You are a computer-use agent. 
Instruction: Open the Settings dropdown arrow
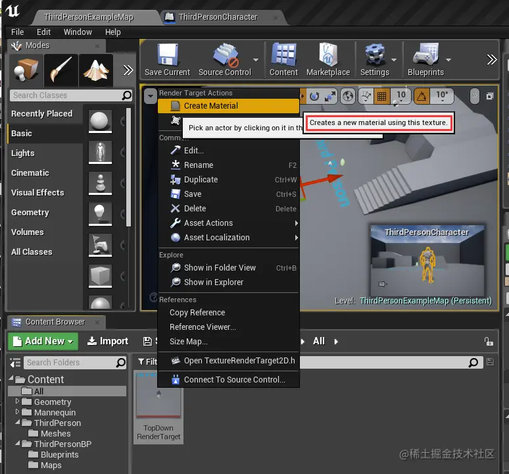(x=394, y=60)
